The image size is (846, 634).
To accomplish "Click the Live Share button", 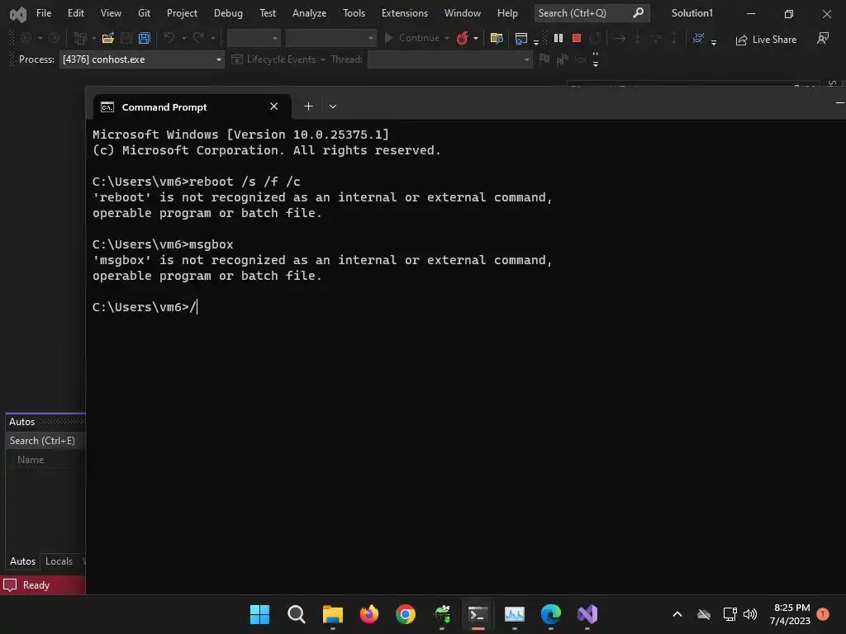I will tap(766, 40).
